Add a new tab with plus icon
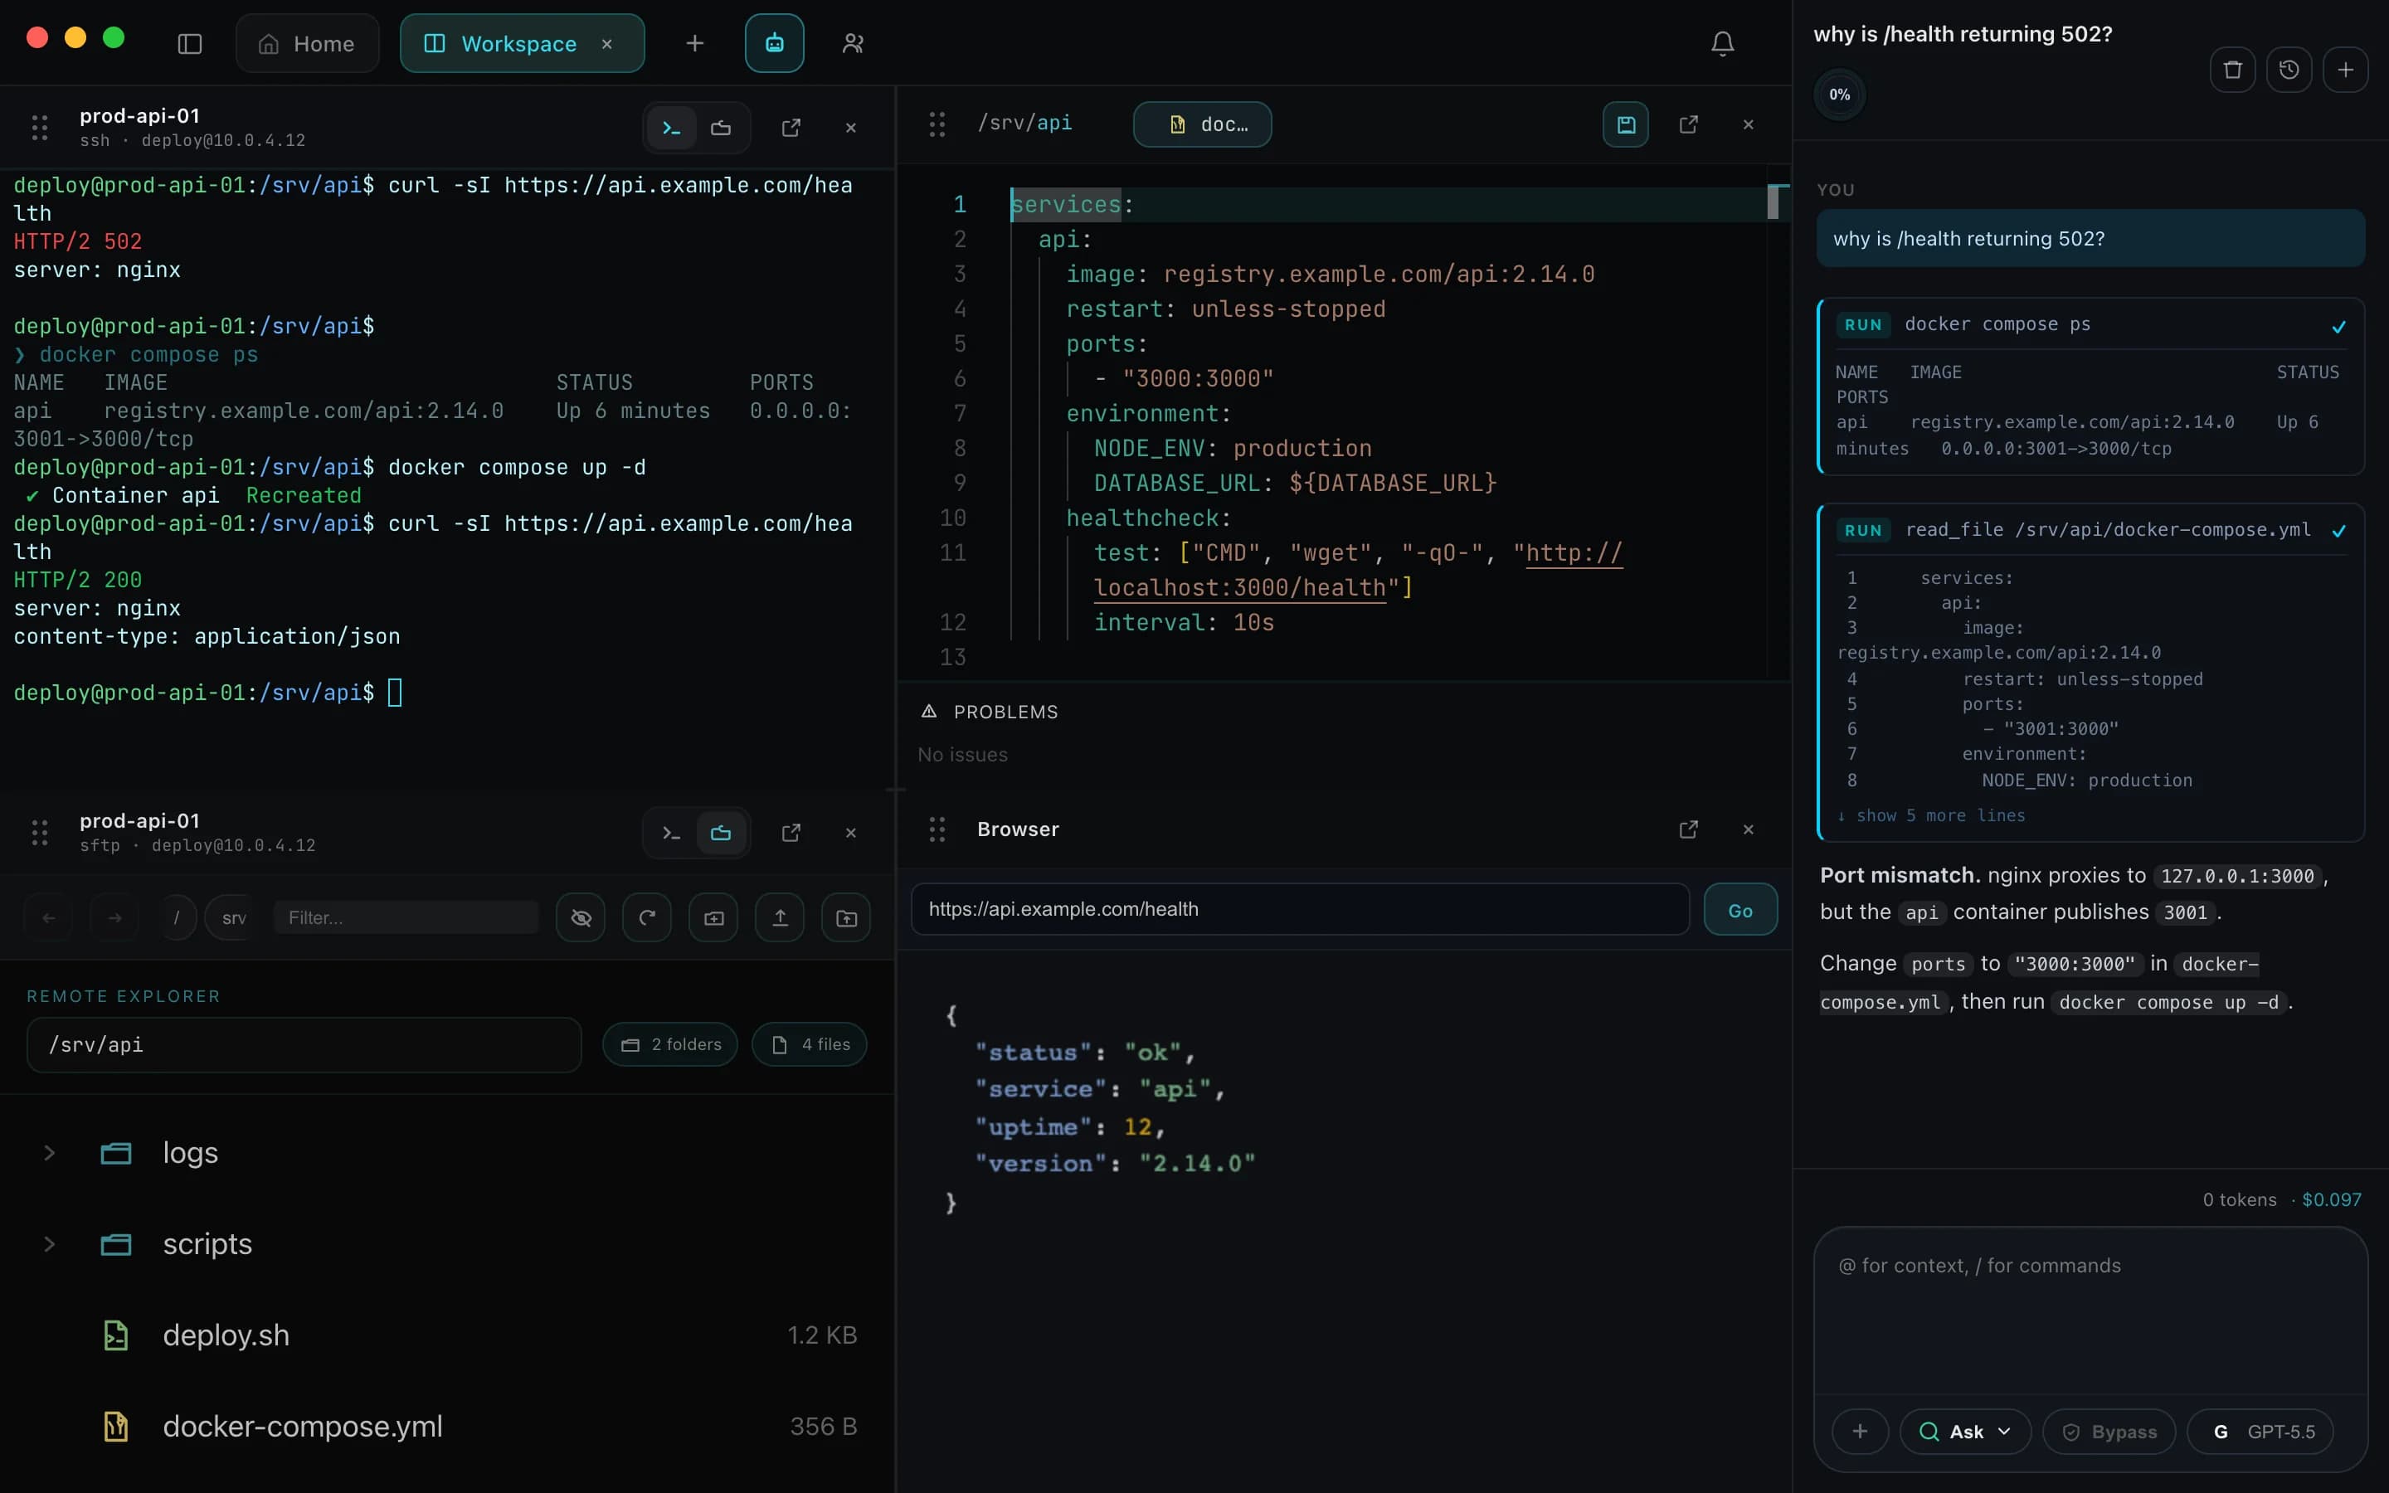 coord(695,43)
